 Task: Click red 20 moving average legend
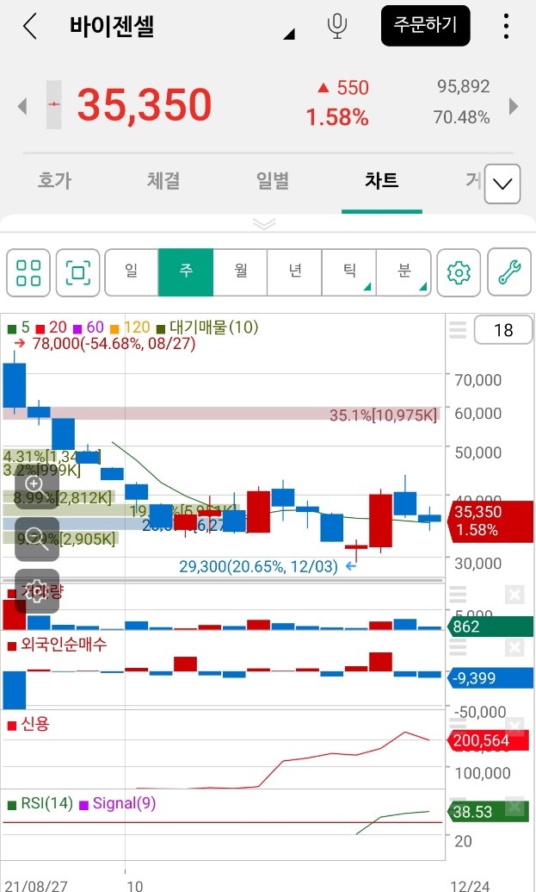click(51, 327)
